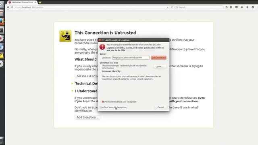Collapse the I Understand the Risks arrow
The width and height of the screenshot is (258, 145).
coord(72,91)
